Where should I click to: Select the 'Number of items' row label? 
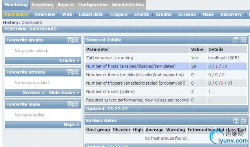click(135, 75)
